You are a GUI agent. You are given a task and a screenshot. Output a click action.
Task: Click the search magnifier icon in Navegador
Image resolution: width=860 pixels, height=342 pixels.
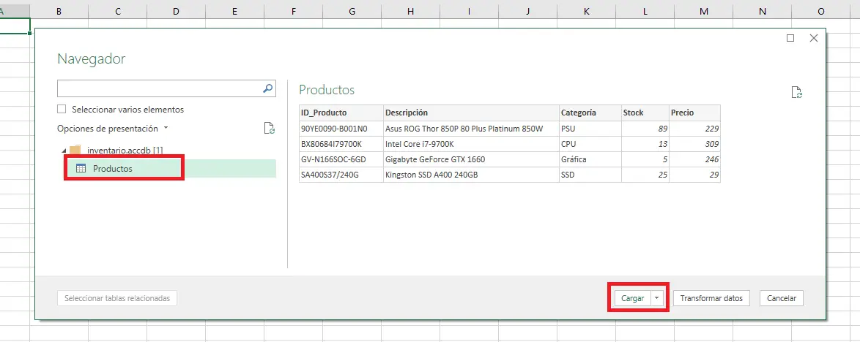click(x=267, y=88)
